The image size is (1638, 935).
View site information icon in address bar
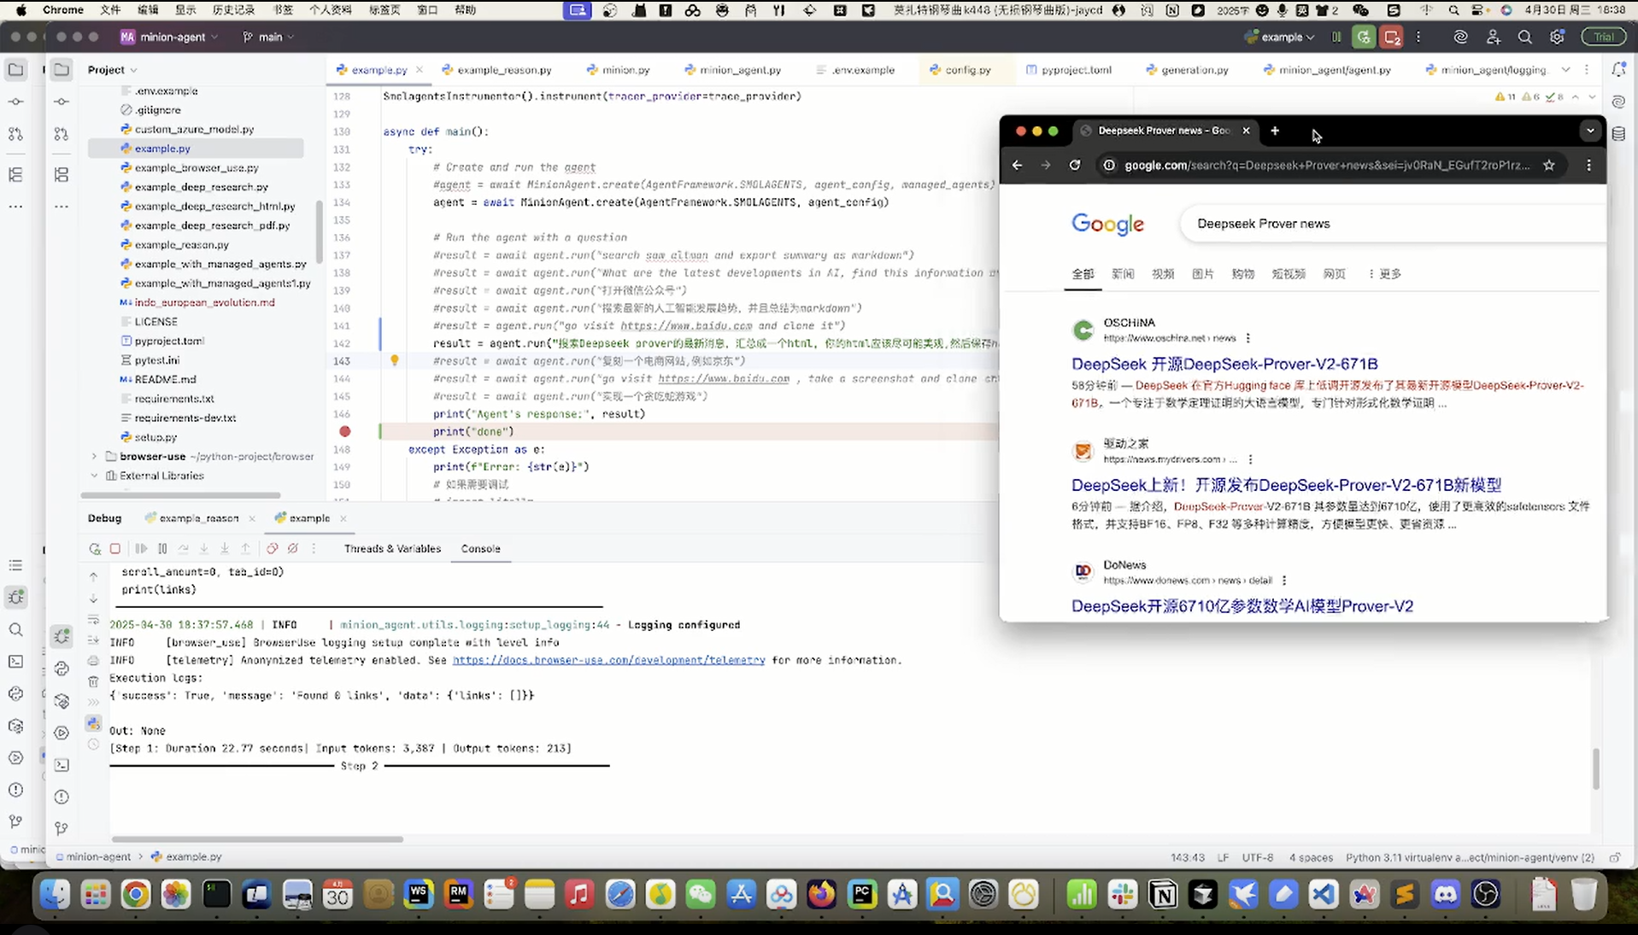(x=1109, y=166)
